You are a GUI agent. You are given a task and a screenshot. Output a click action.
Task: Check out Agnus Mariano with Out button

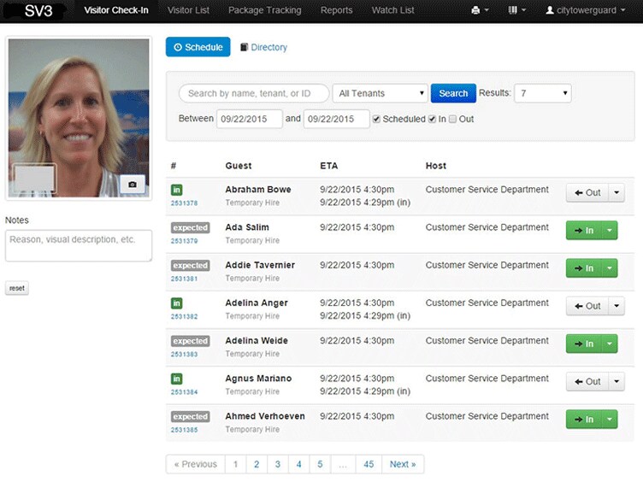coord(587,381)
